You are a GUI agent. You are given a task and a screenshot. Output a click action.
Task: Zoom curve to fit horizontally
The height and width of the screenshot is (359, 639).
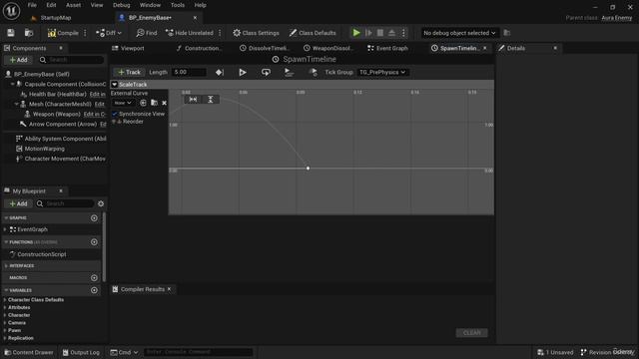[x=193, y=100]
